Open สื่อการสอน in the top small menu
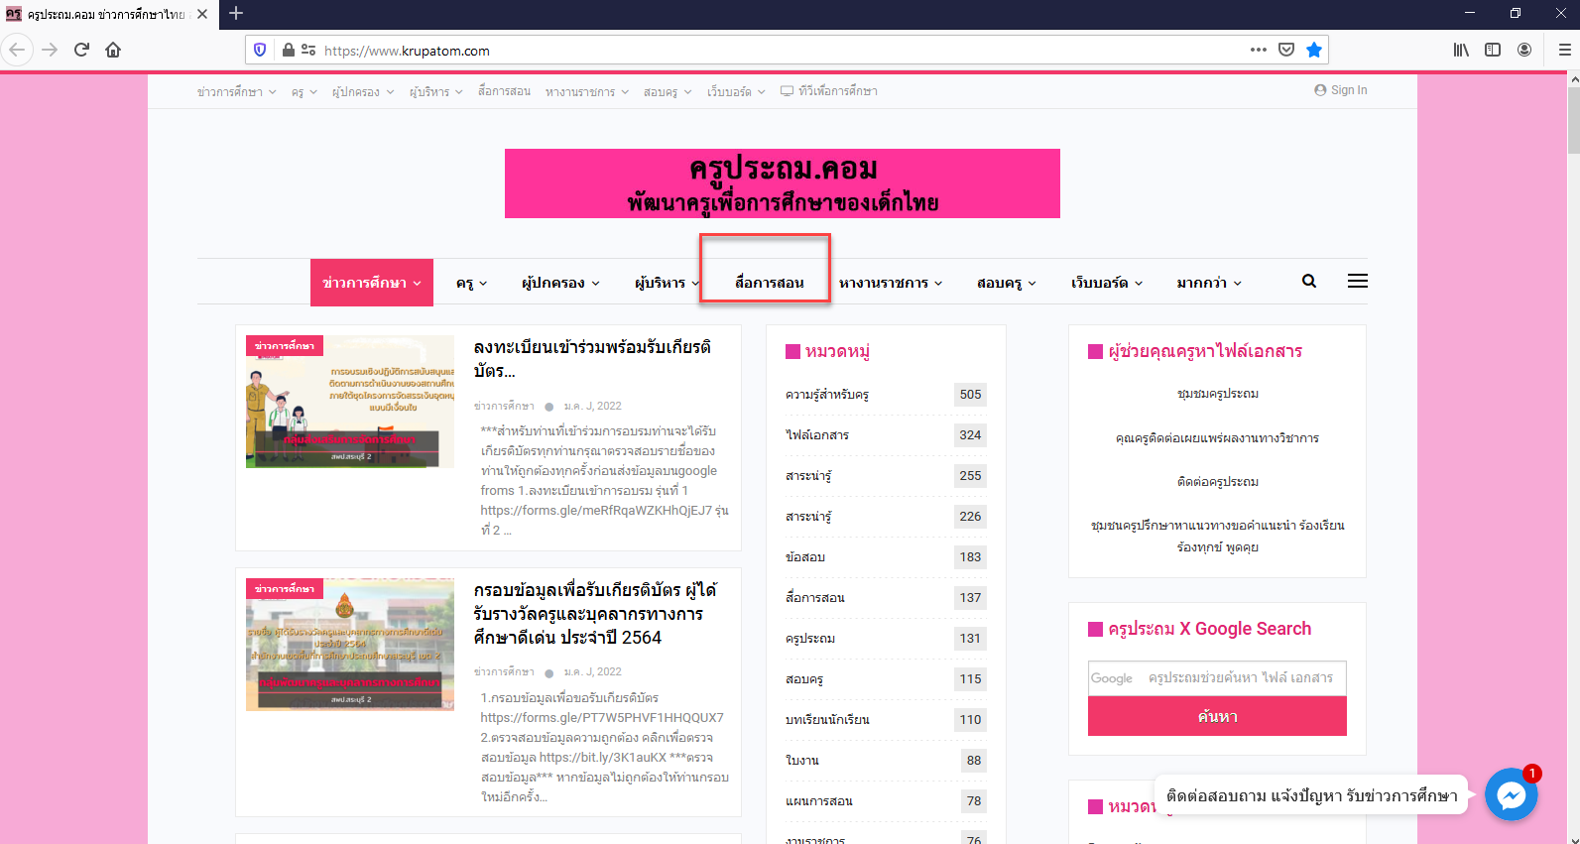Screen dimensions: 1580x844 point(504,91)
